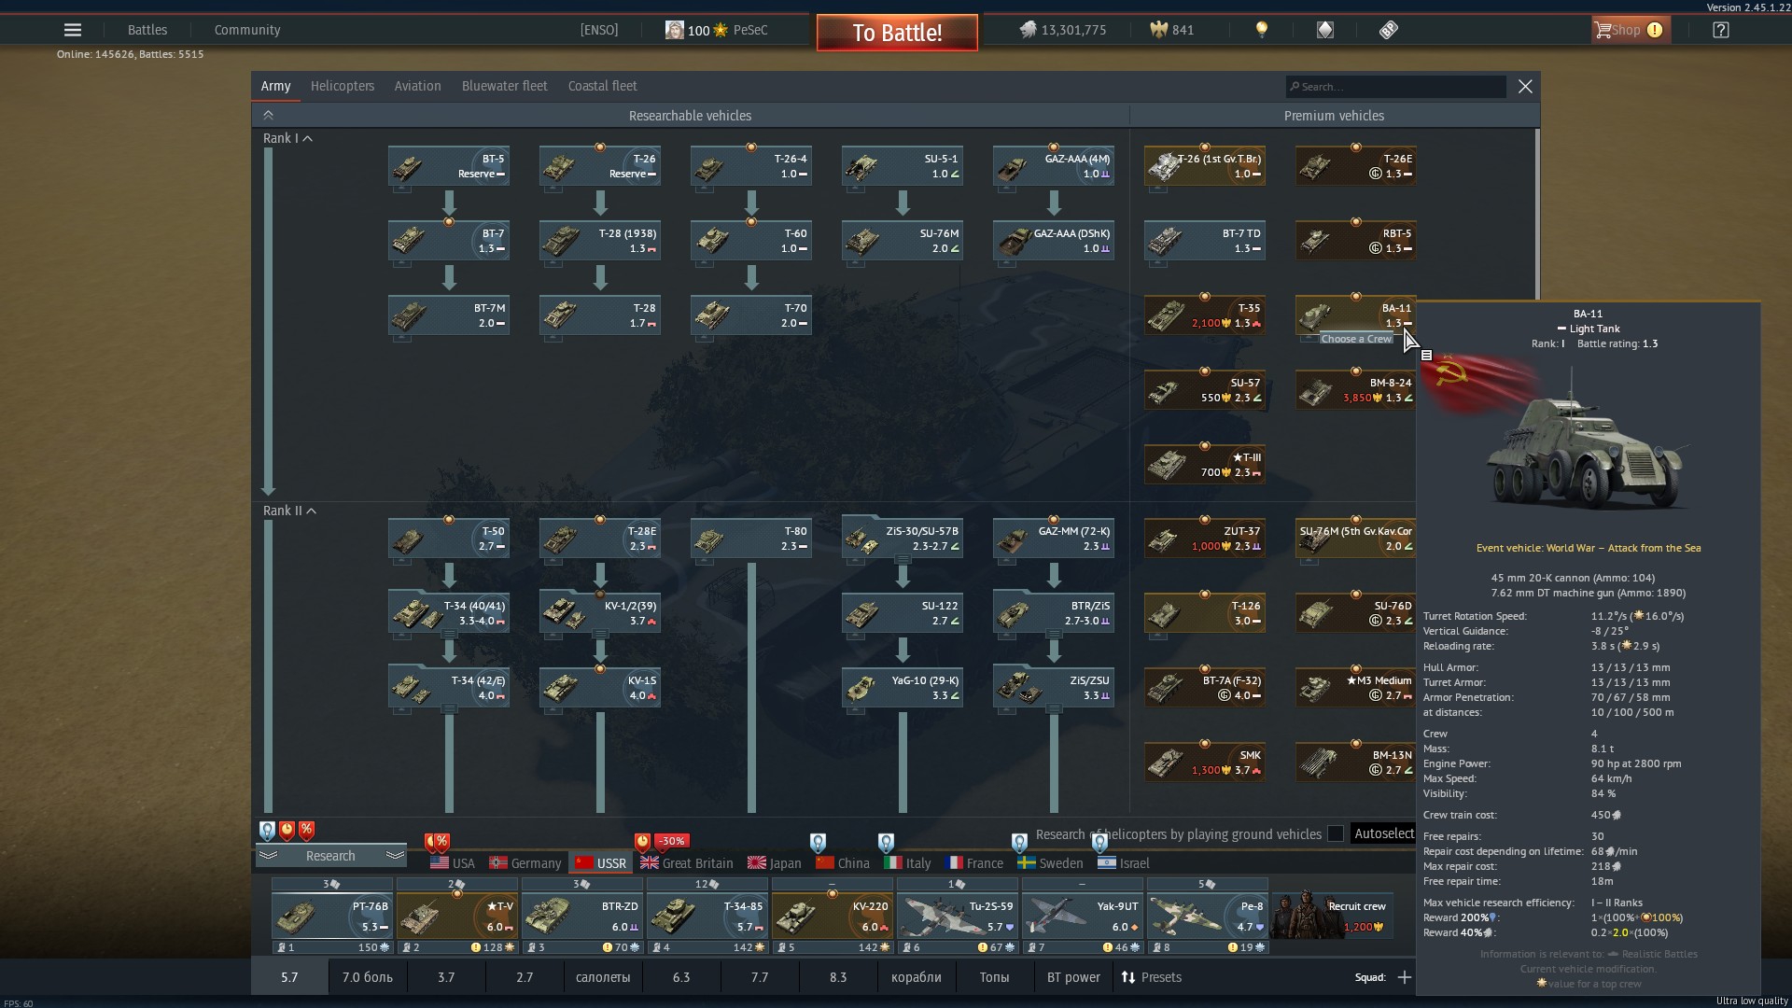Expand the T-34 (40/41) vehicle group
Image resolution: width=1792 pixels, height=1008 pixels.
point(449,613)
